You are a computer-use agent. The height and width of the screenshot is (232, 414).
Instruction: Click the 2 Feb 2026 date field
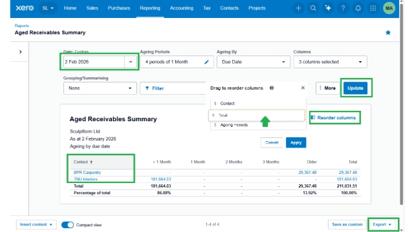(x=94, y=62)
